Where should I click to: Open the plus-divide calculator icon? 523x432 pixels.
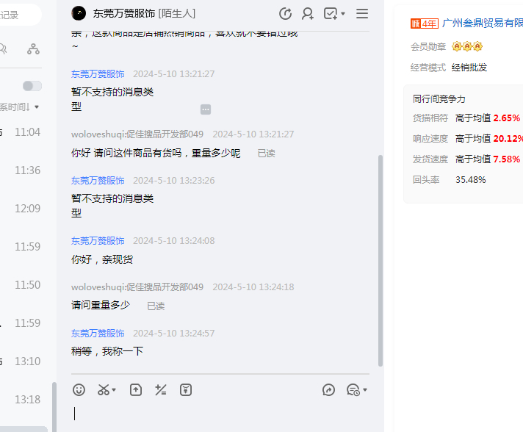tap(161, 389)
